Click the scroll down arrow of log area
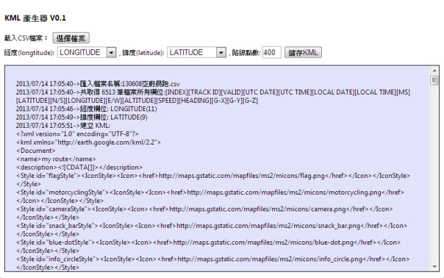Screen dimensions: 444x278 434,267
